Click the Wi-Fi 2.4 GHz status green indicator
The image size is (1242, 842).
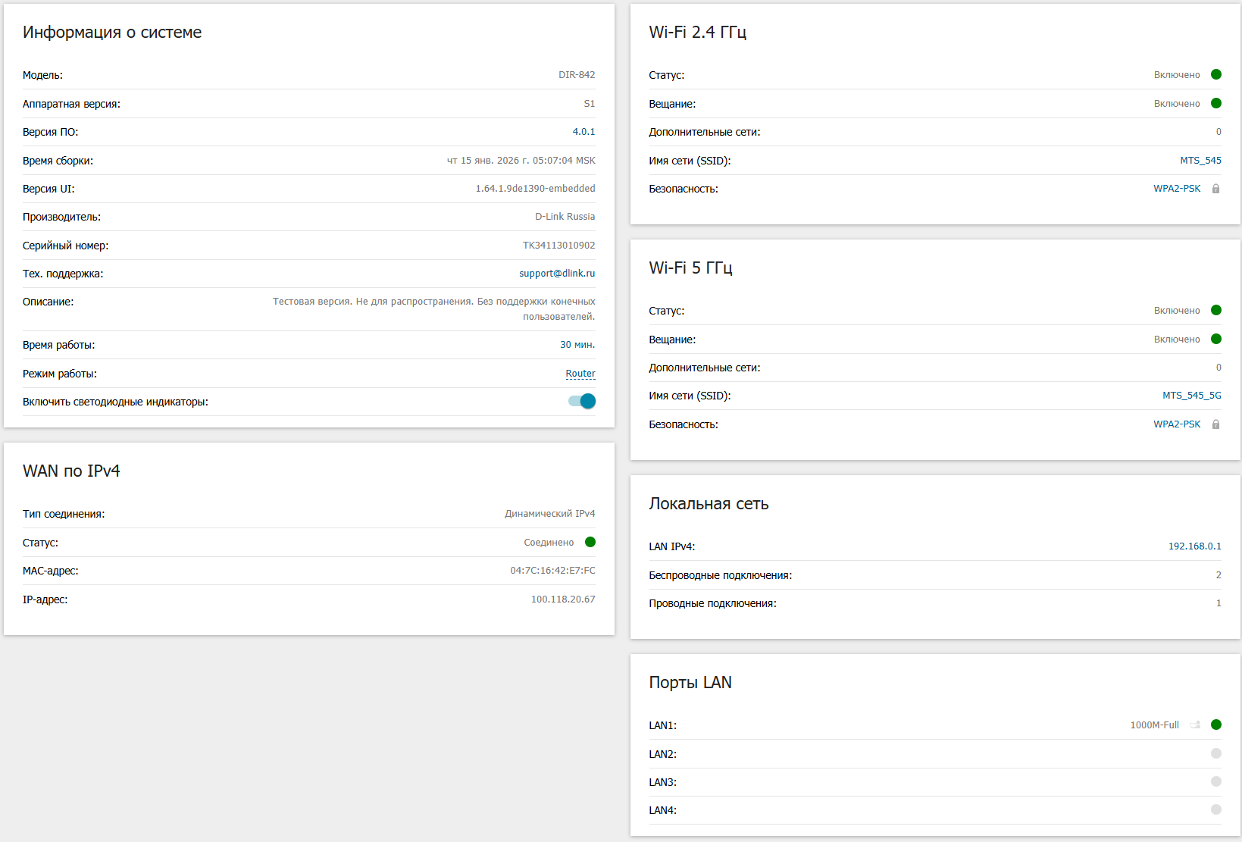pos(1215,74)
